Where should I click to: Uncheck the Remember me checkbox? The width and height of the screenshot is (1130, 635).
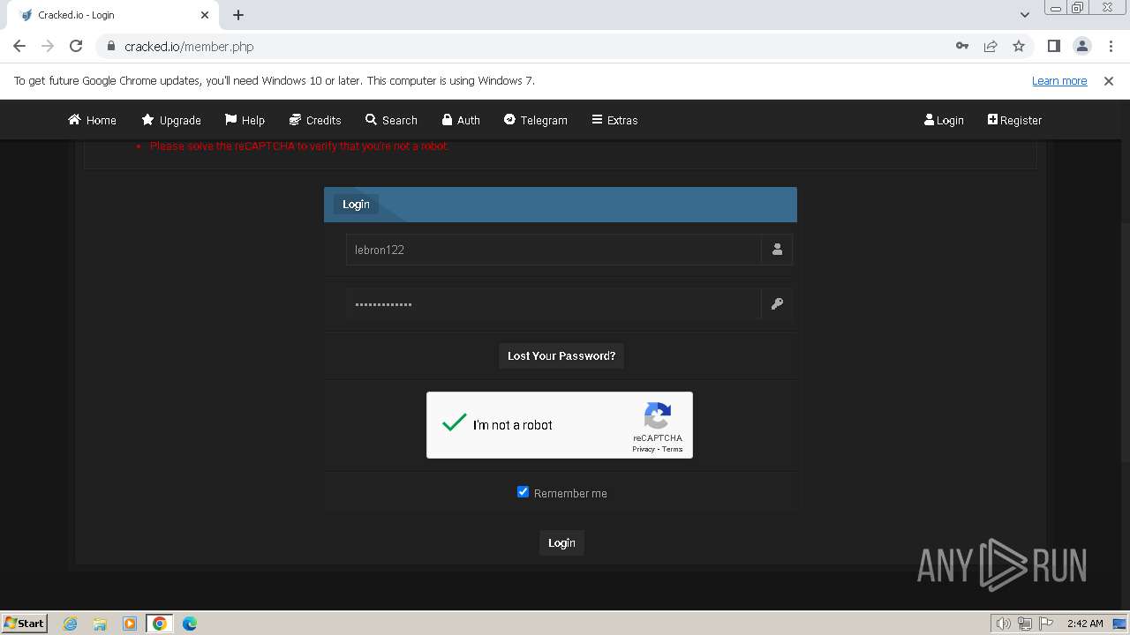(523, 492)
